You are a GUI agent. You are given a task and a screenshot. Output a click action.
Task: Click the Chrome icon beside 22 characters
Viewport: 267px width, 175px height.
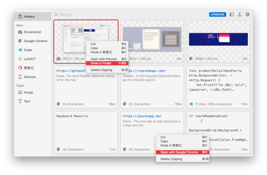tap(125, 104)
